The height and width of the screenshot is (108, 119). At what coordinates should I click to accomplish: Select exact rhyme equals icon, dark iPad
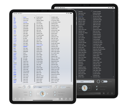pyautogui.click(x=89, y=88)
